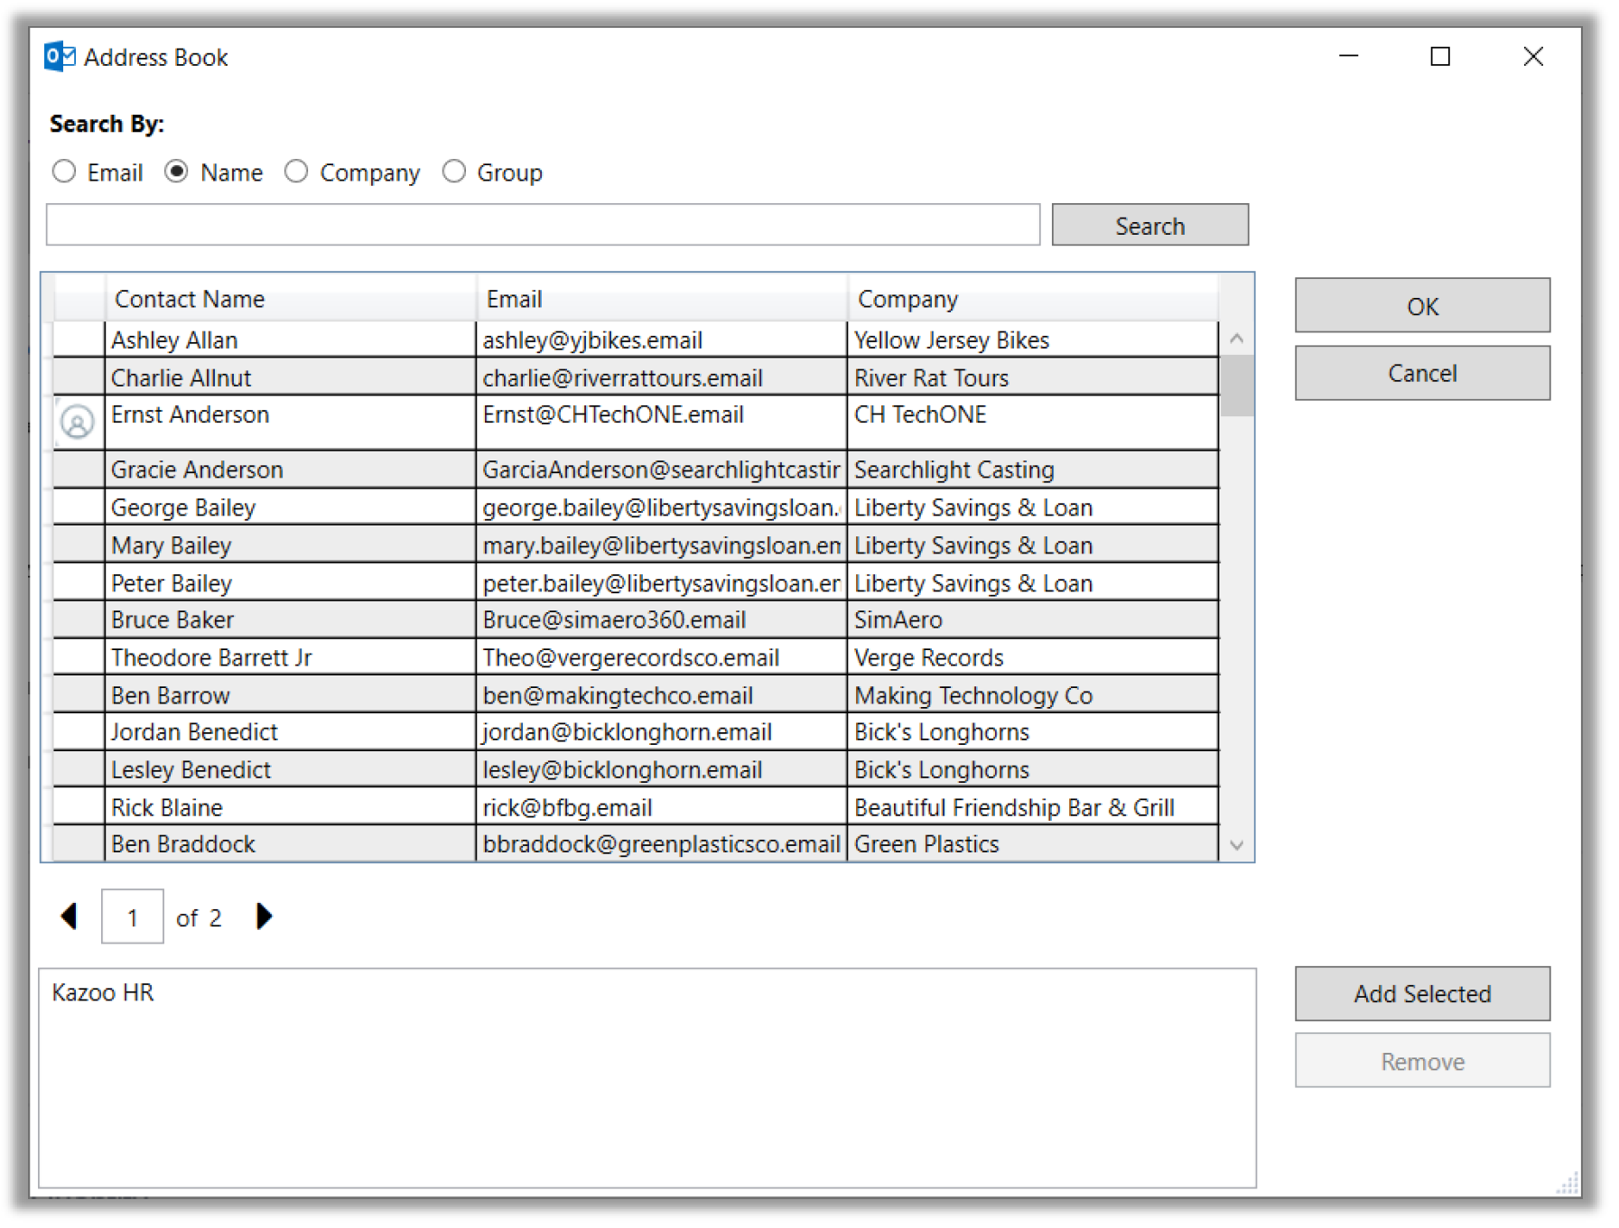Focus the search text field
The image size is (1619, 1228).
[543, 225]
